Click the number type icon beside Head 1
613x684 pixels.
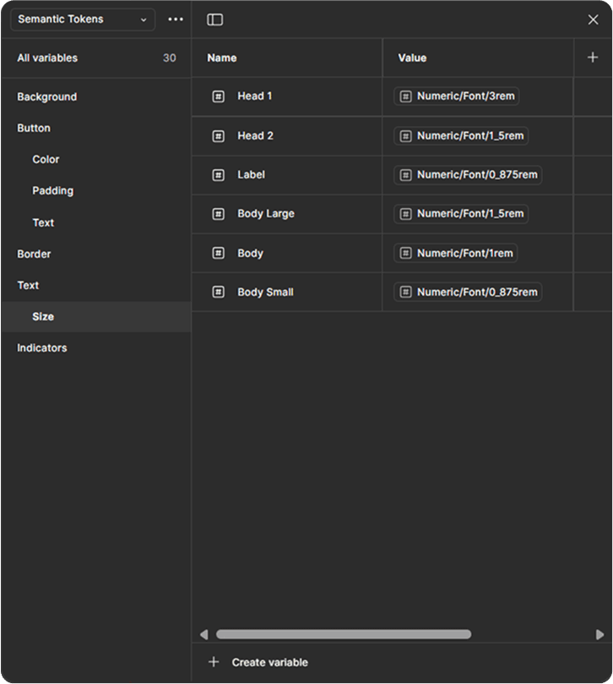[x=219, y=96]
